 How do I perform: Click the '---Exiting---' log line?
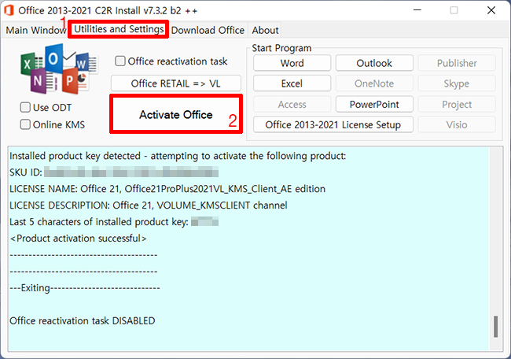[x=85, y=288]
